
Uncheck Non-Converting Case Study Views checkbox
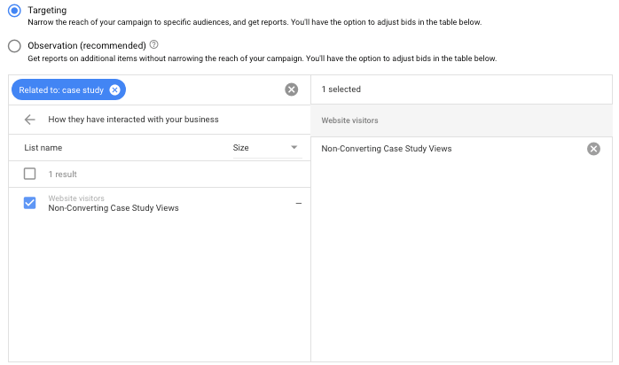click(30, 203)
